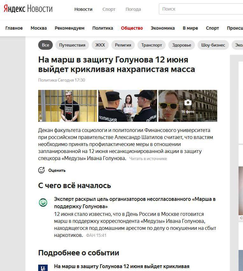Switch to the Рекомендуем section
Image resolution: width=243 pixels, height=271 pixels.
pos(70,28)
